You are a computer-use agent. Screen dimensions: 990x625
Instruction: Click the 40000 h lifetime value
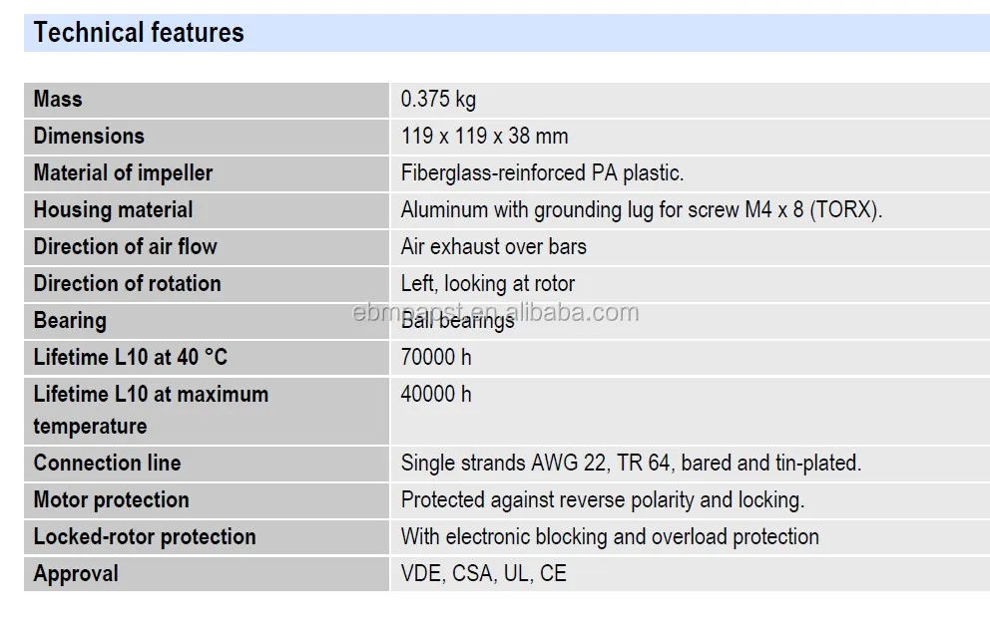(x=436, y=395)
